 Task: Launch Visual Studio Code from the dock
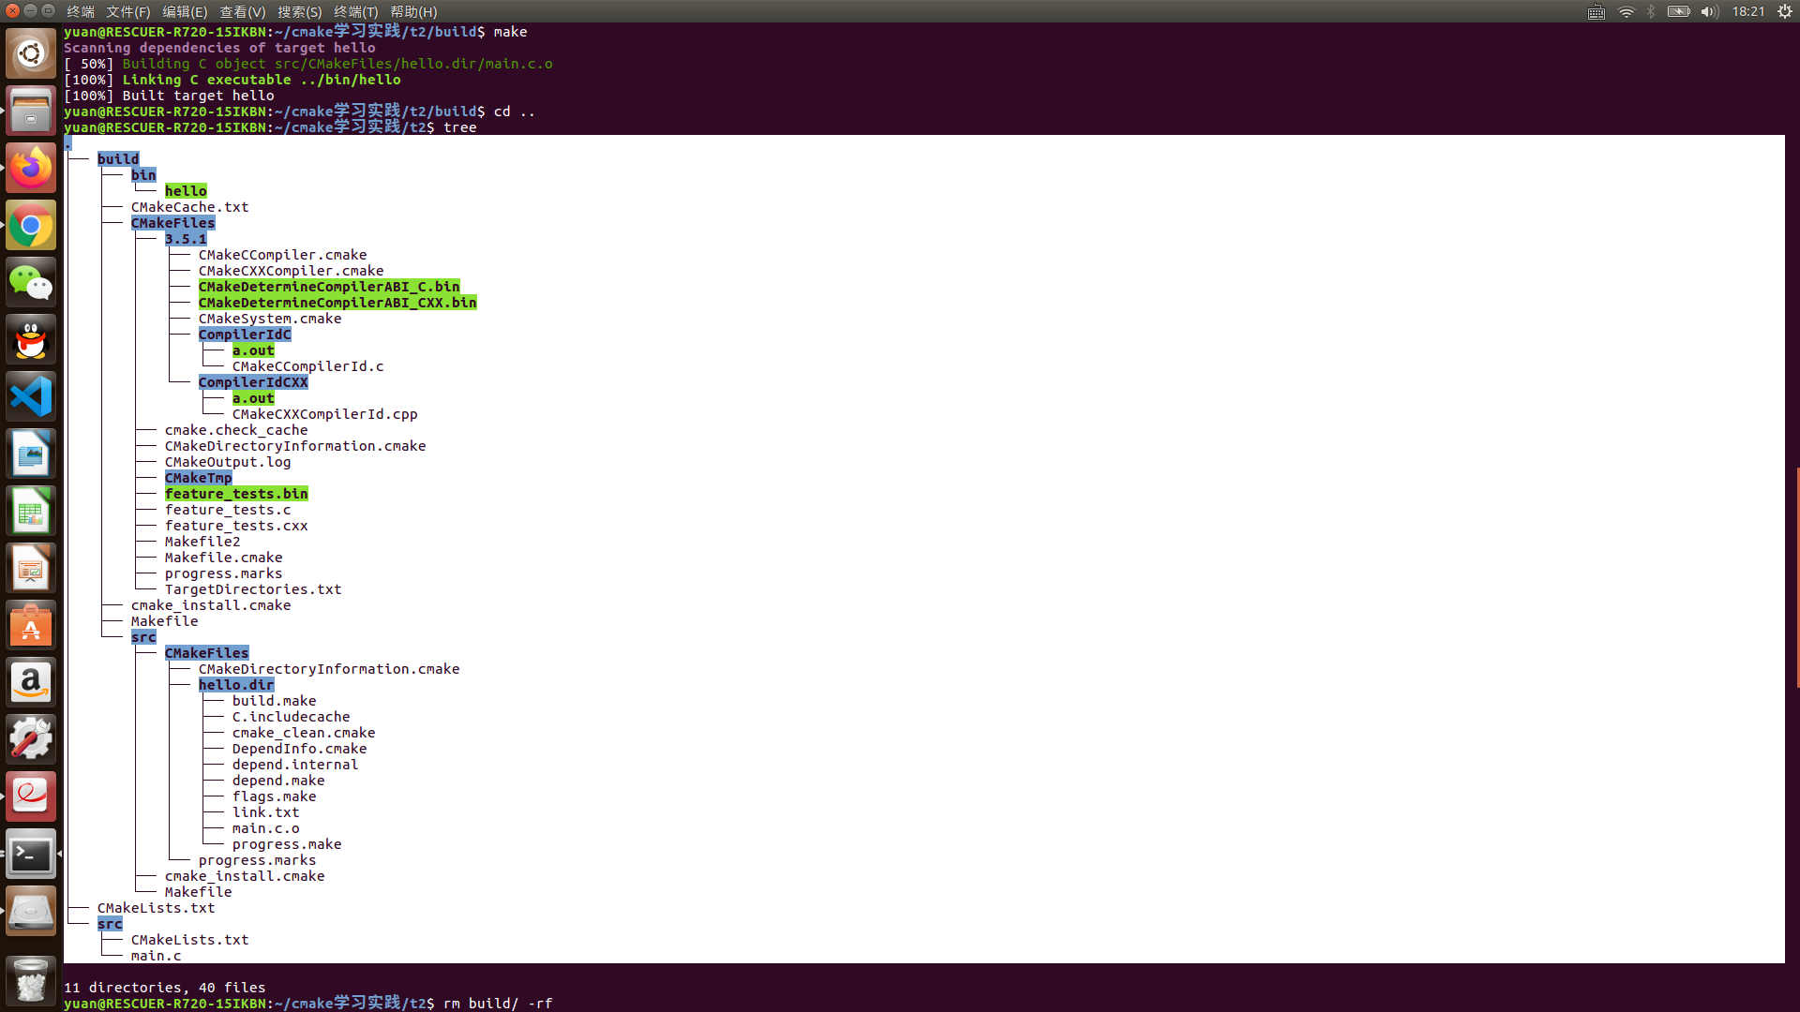[x=31, y=397]
